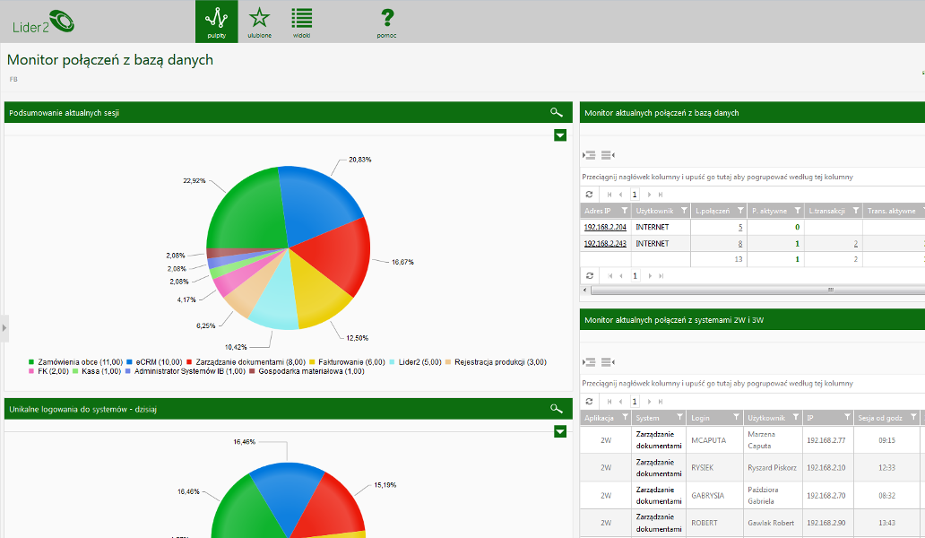This screenshot has height=538, width=925.
Task: Open filter on System column
Action: 679,417
